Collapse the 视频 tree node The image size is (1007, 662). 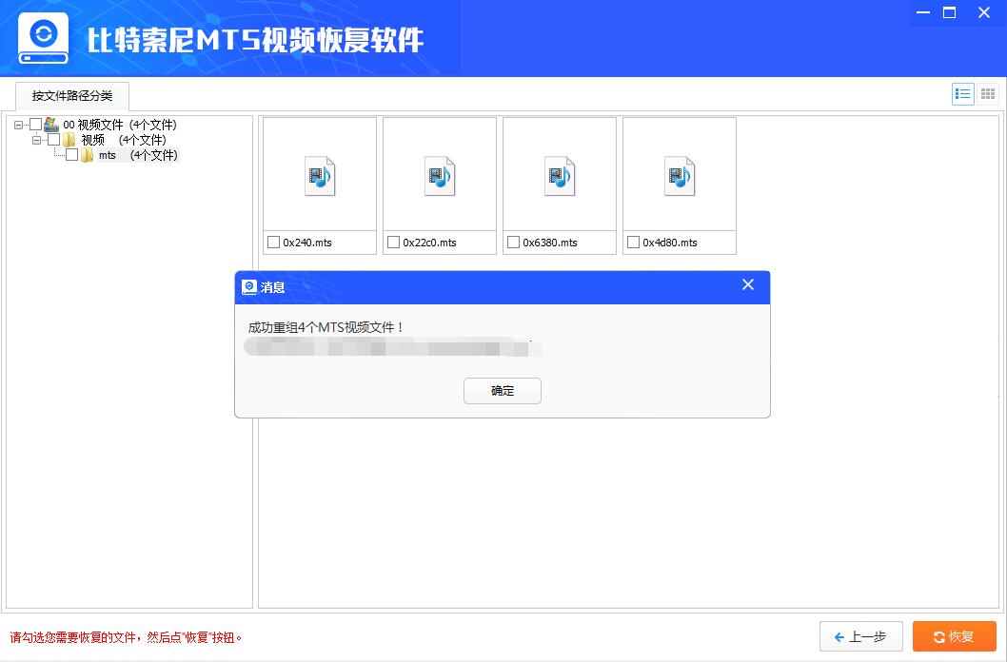tap(36, 140)
